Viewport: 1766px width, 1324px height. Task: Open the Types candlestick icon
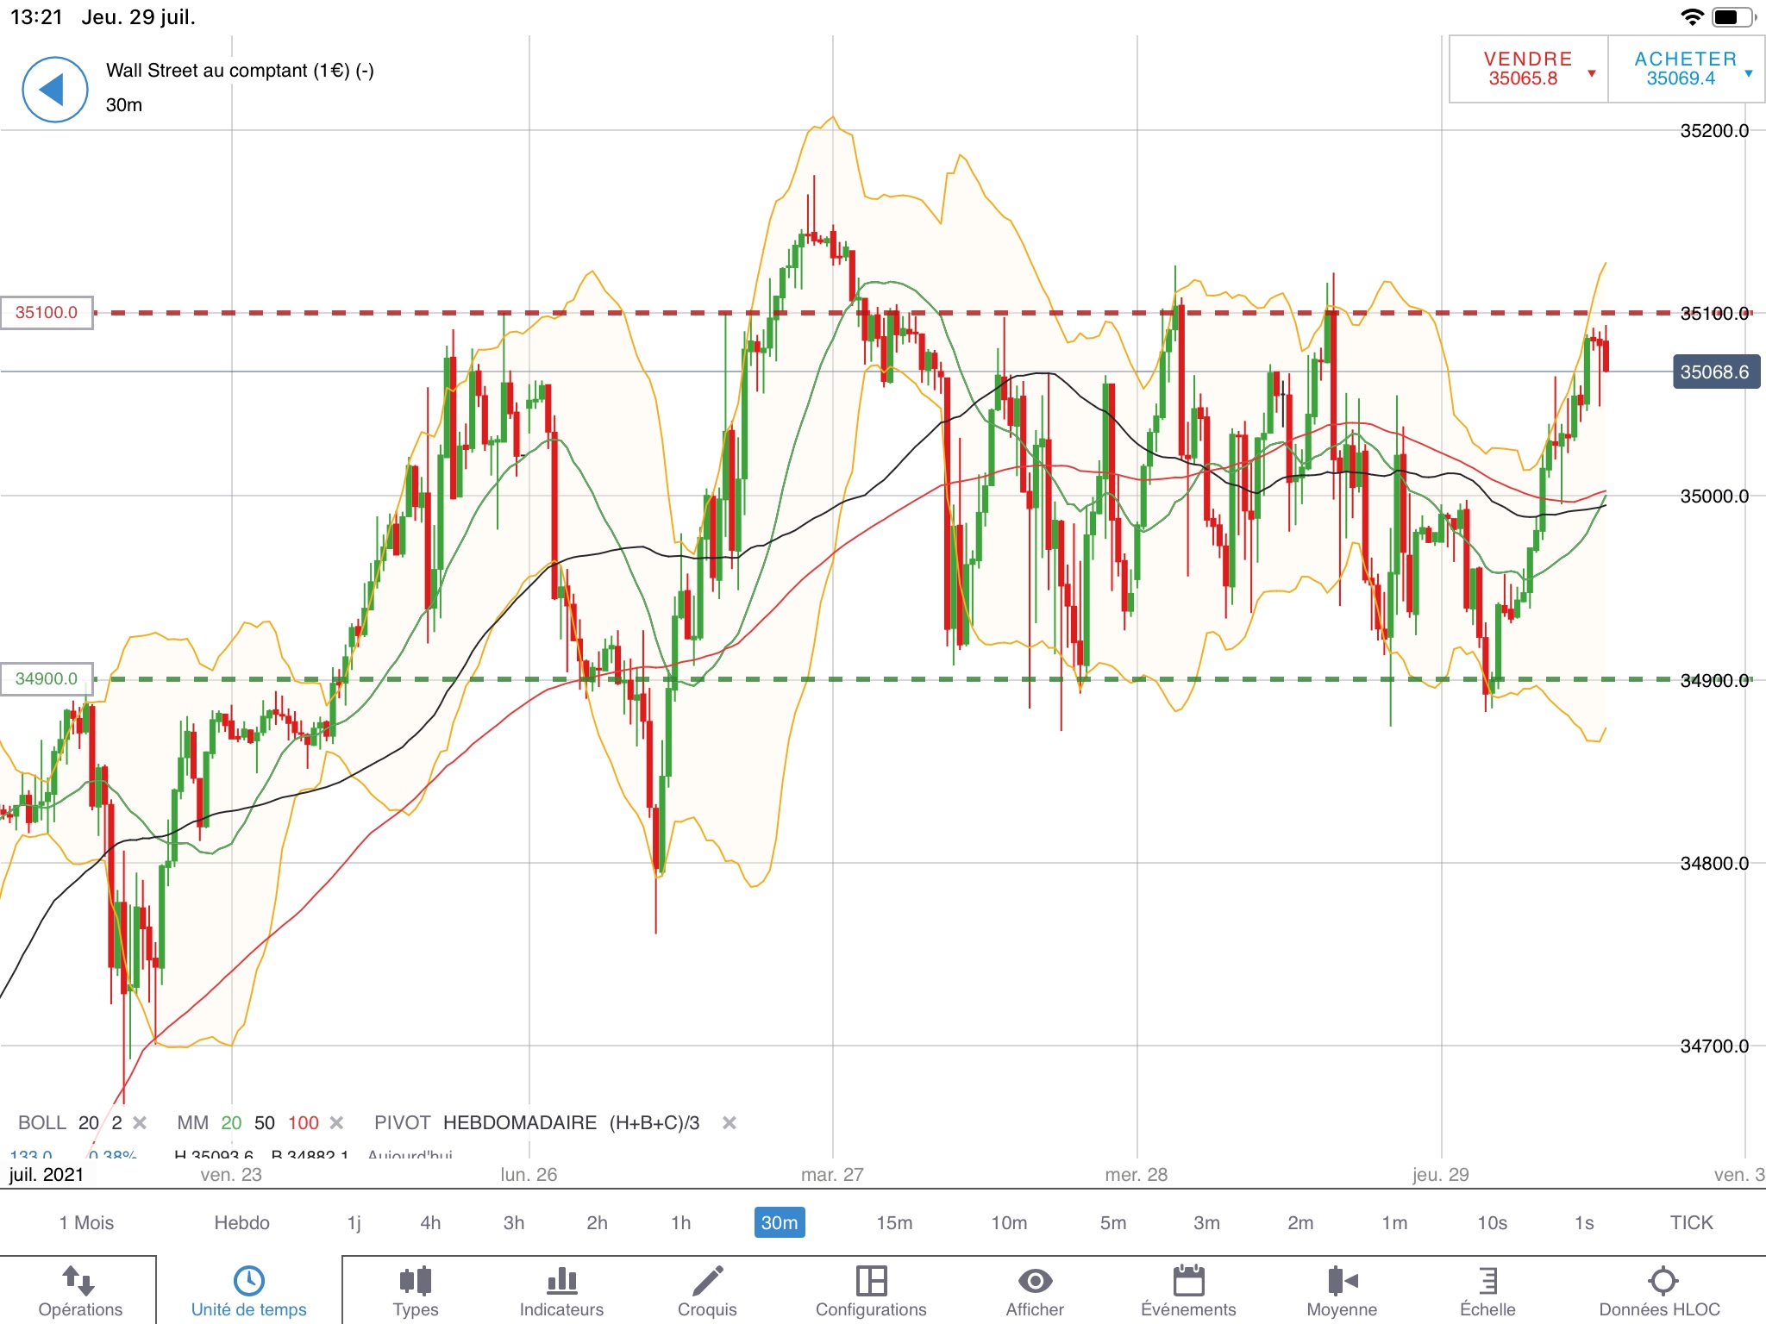tap(415, 1281)
